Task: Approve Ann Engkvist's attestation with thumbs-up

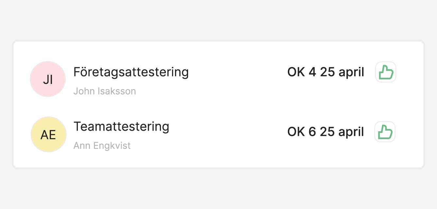Action: coord(385,132)
